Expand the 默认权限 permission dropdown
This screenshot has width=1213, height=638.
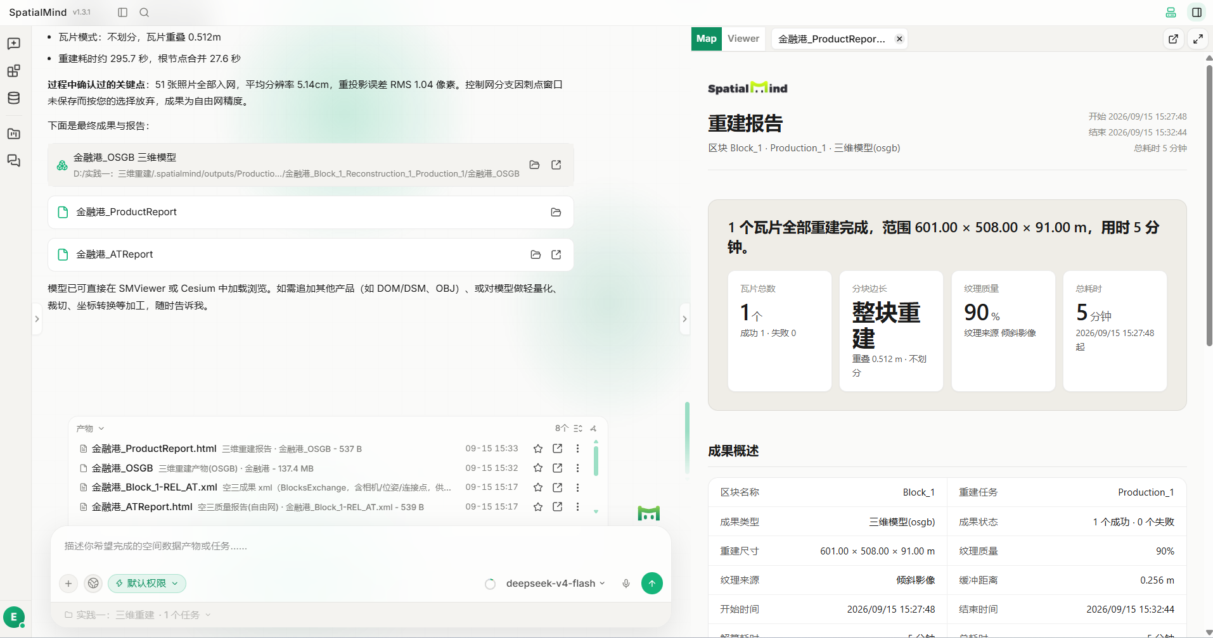147,584
